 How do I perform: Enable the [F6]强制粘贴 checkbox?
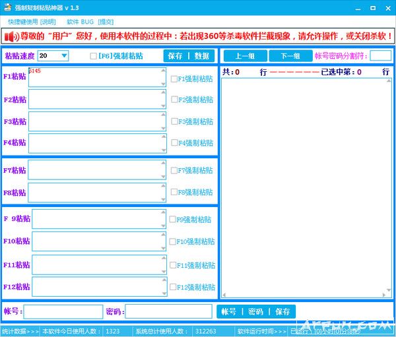point(94,56)
